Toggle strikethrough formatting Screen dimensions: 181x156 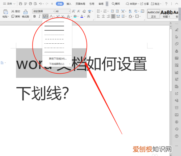[51, 16]
